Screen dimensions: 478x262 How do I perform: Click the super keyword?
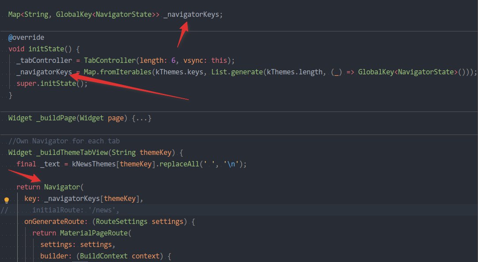(26, 83)
